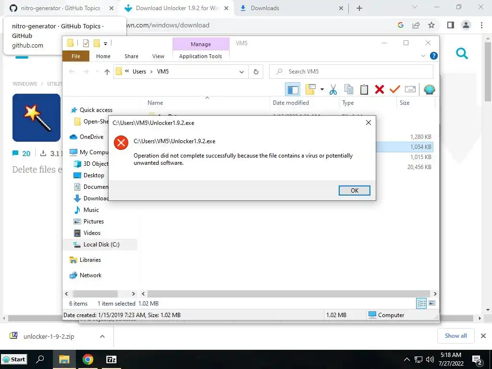Select Network in navigation pane

tap(90, 275)
